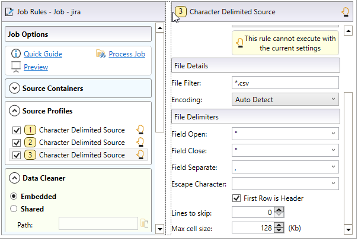
Task: Click warning hand icon beside source profile 3
Action: click(x=140, y=154)
